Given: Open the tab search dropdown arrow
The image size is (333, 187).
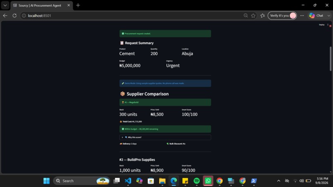Looking at the screenshot, I should tap(5, 5).
